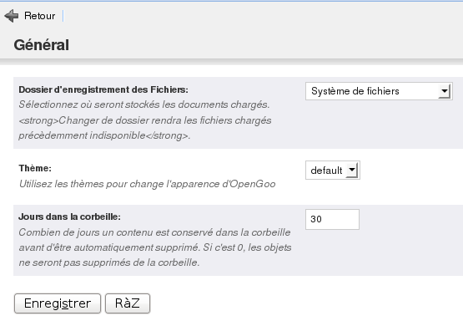Viewport: 463px width, 321px height.
Task: Click the theme description text about OpenGoo
Action: (148, 184)
